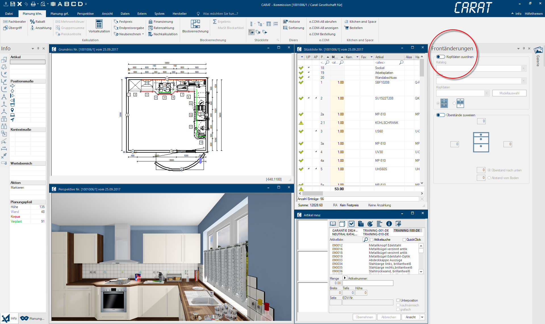Click the Finanzierung icon in ribbon

click(151, 22)
